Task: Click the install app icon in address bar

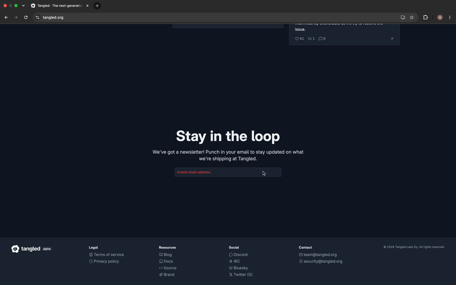Action: (403, 17)
